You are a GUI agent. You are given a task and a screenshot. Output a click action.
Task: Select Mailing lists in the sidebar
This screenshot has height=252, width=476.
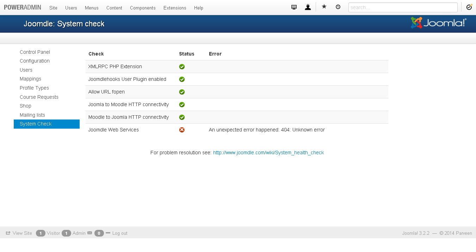(32, 115)
